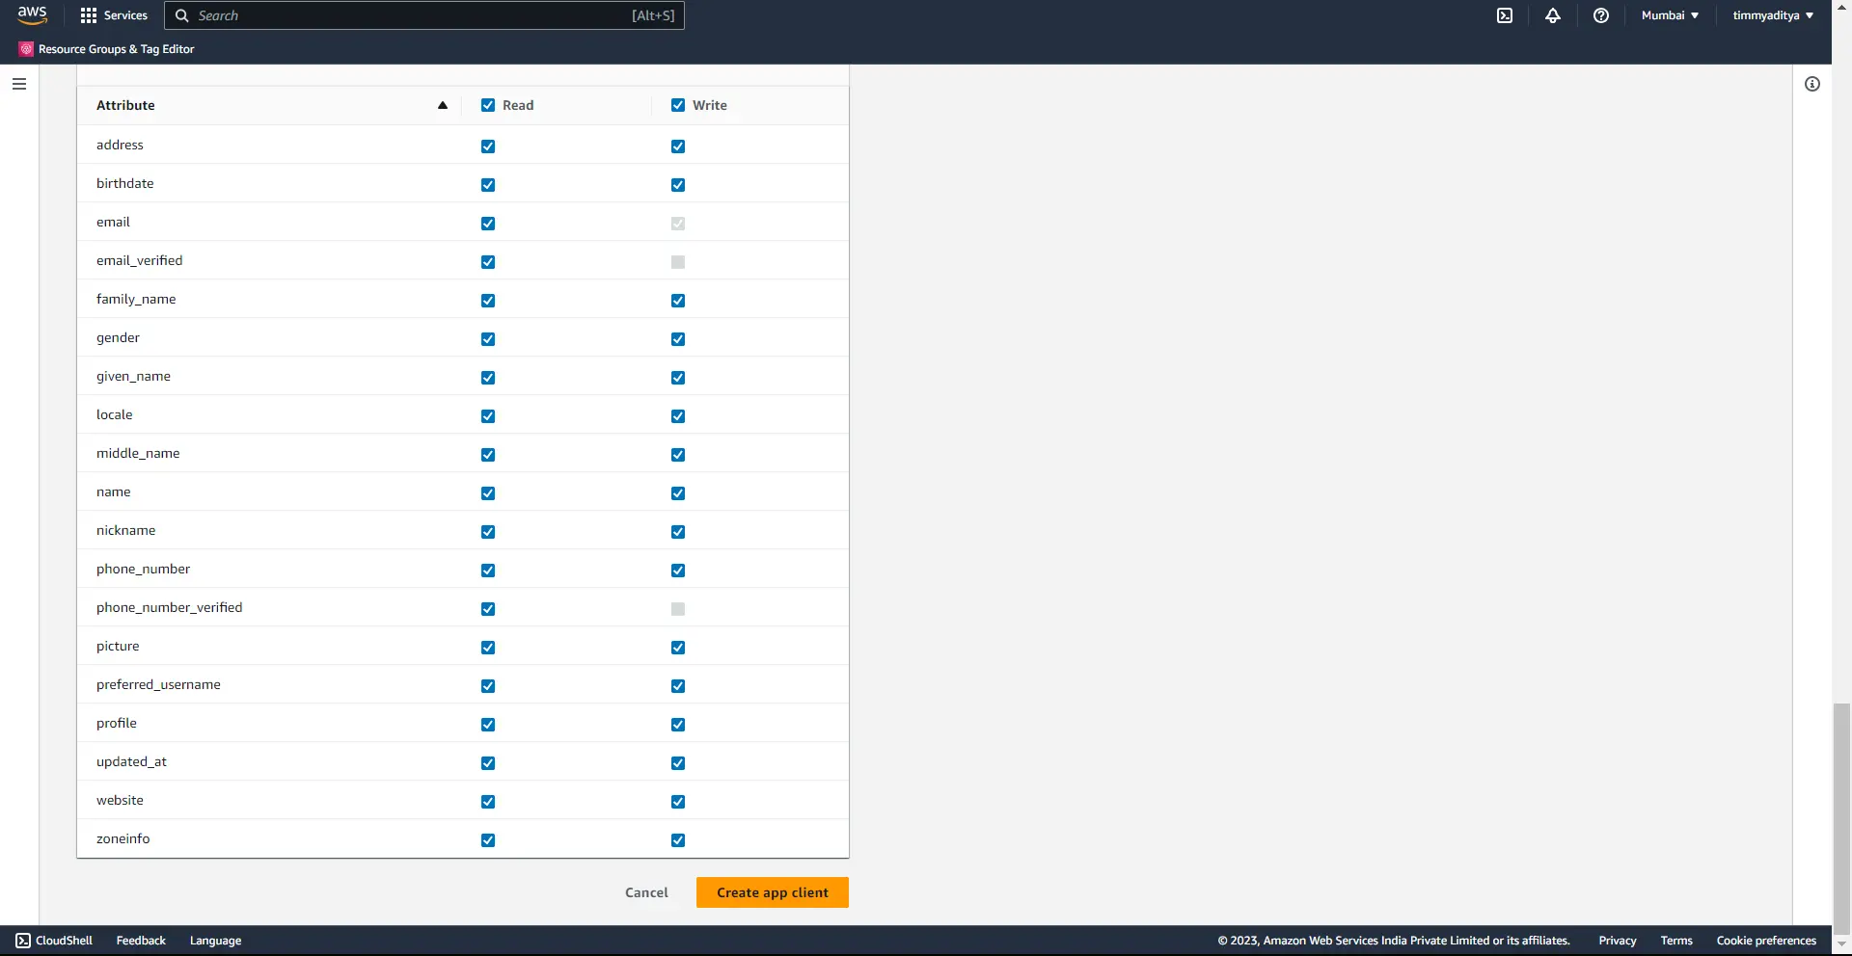Uncheck Read for phone_number_verified
Viewport: 1852px width, 956px height.
point(488,609)
